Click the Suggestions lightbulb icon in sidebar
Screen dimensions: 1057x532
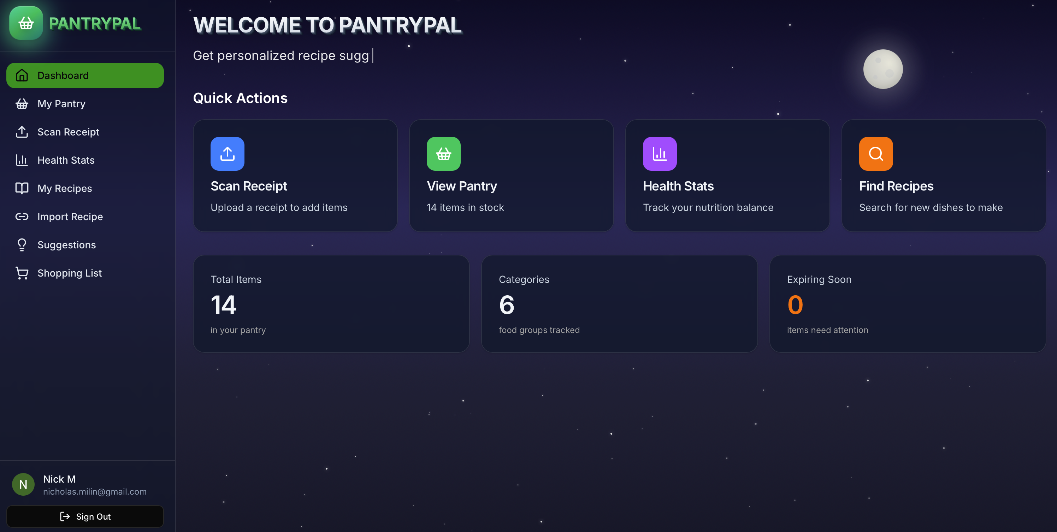point(22,245)
